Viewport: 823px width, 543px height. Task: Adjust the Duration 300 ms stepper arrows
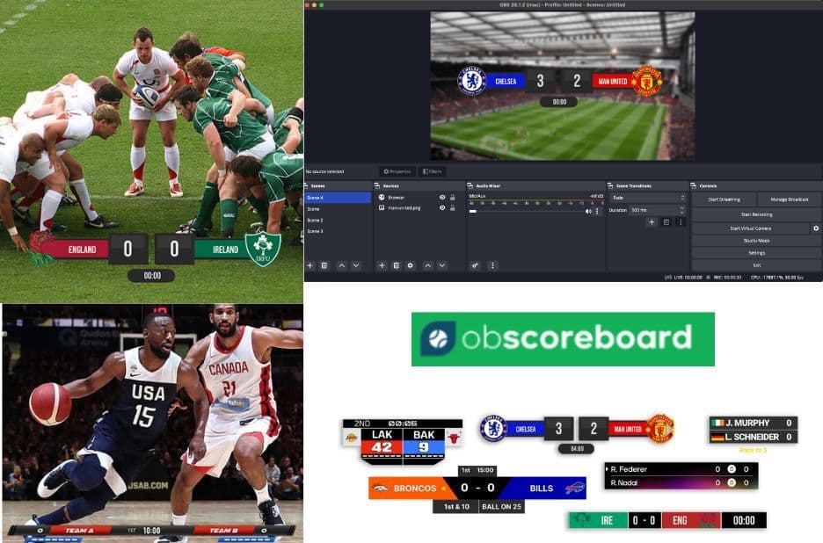coord(682,210)
